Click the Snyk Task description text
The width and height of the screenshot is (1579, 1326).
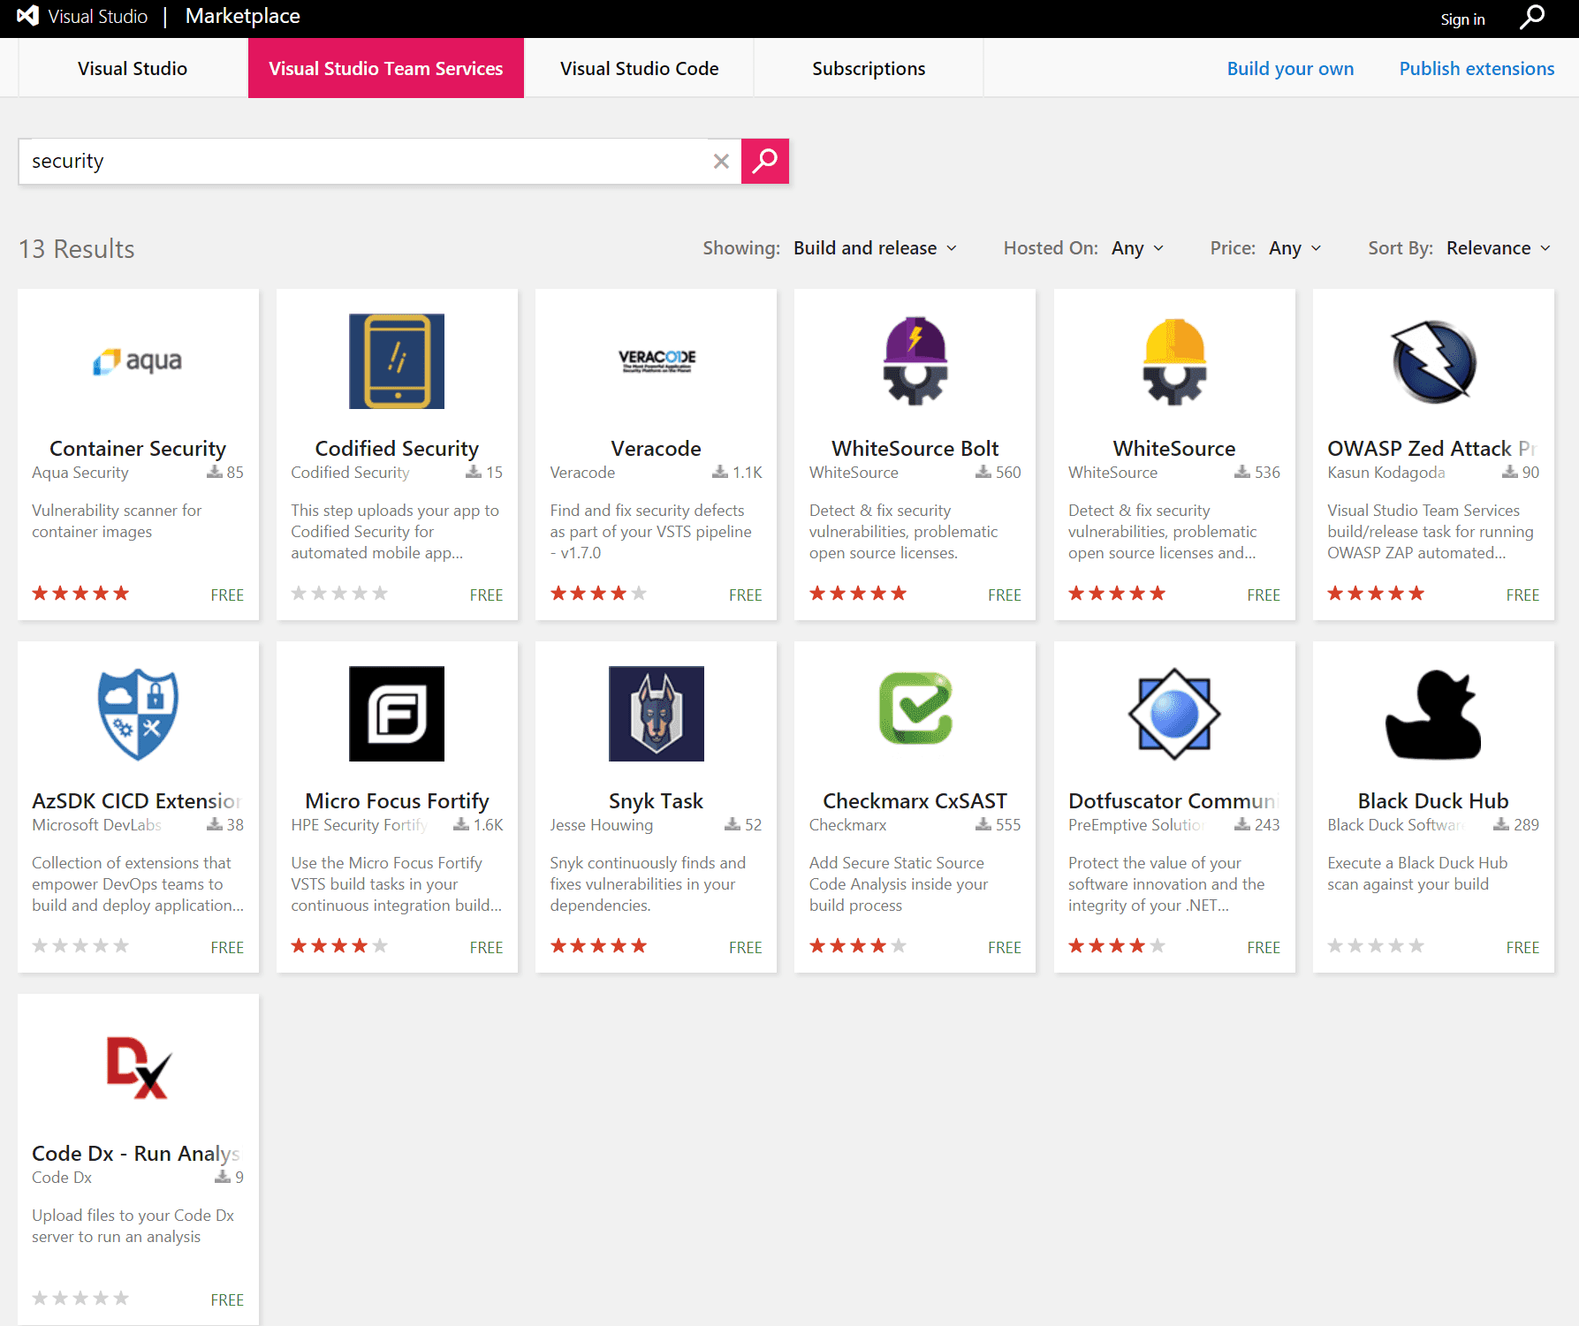[x=648, y=883]
